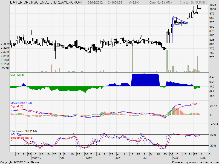The image size is (219, 164).
Task: Click the volume readout V=8.6K
Action: [x=134, y=2]
